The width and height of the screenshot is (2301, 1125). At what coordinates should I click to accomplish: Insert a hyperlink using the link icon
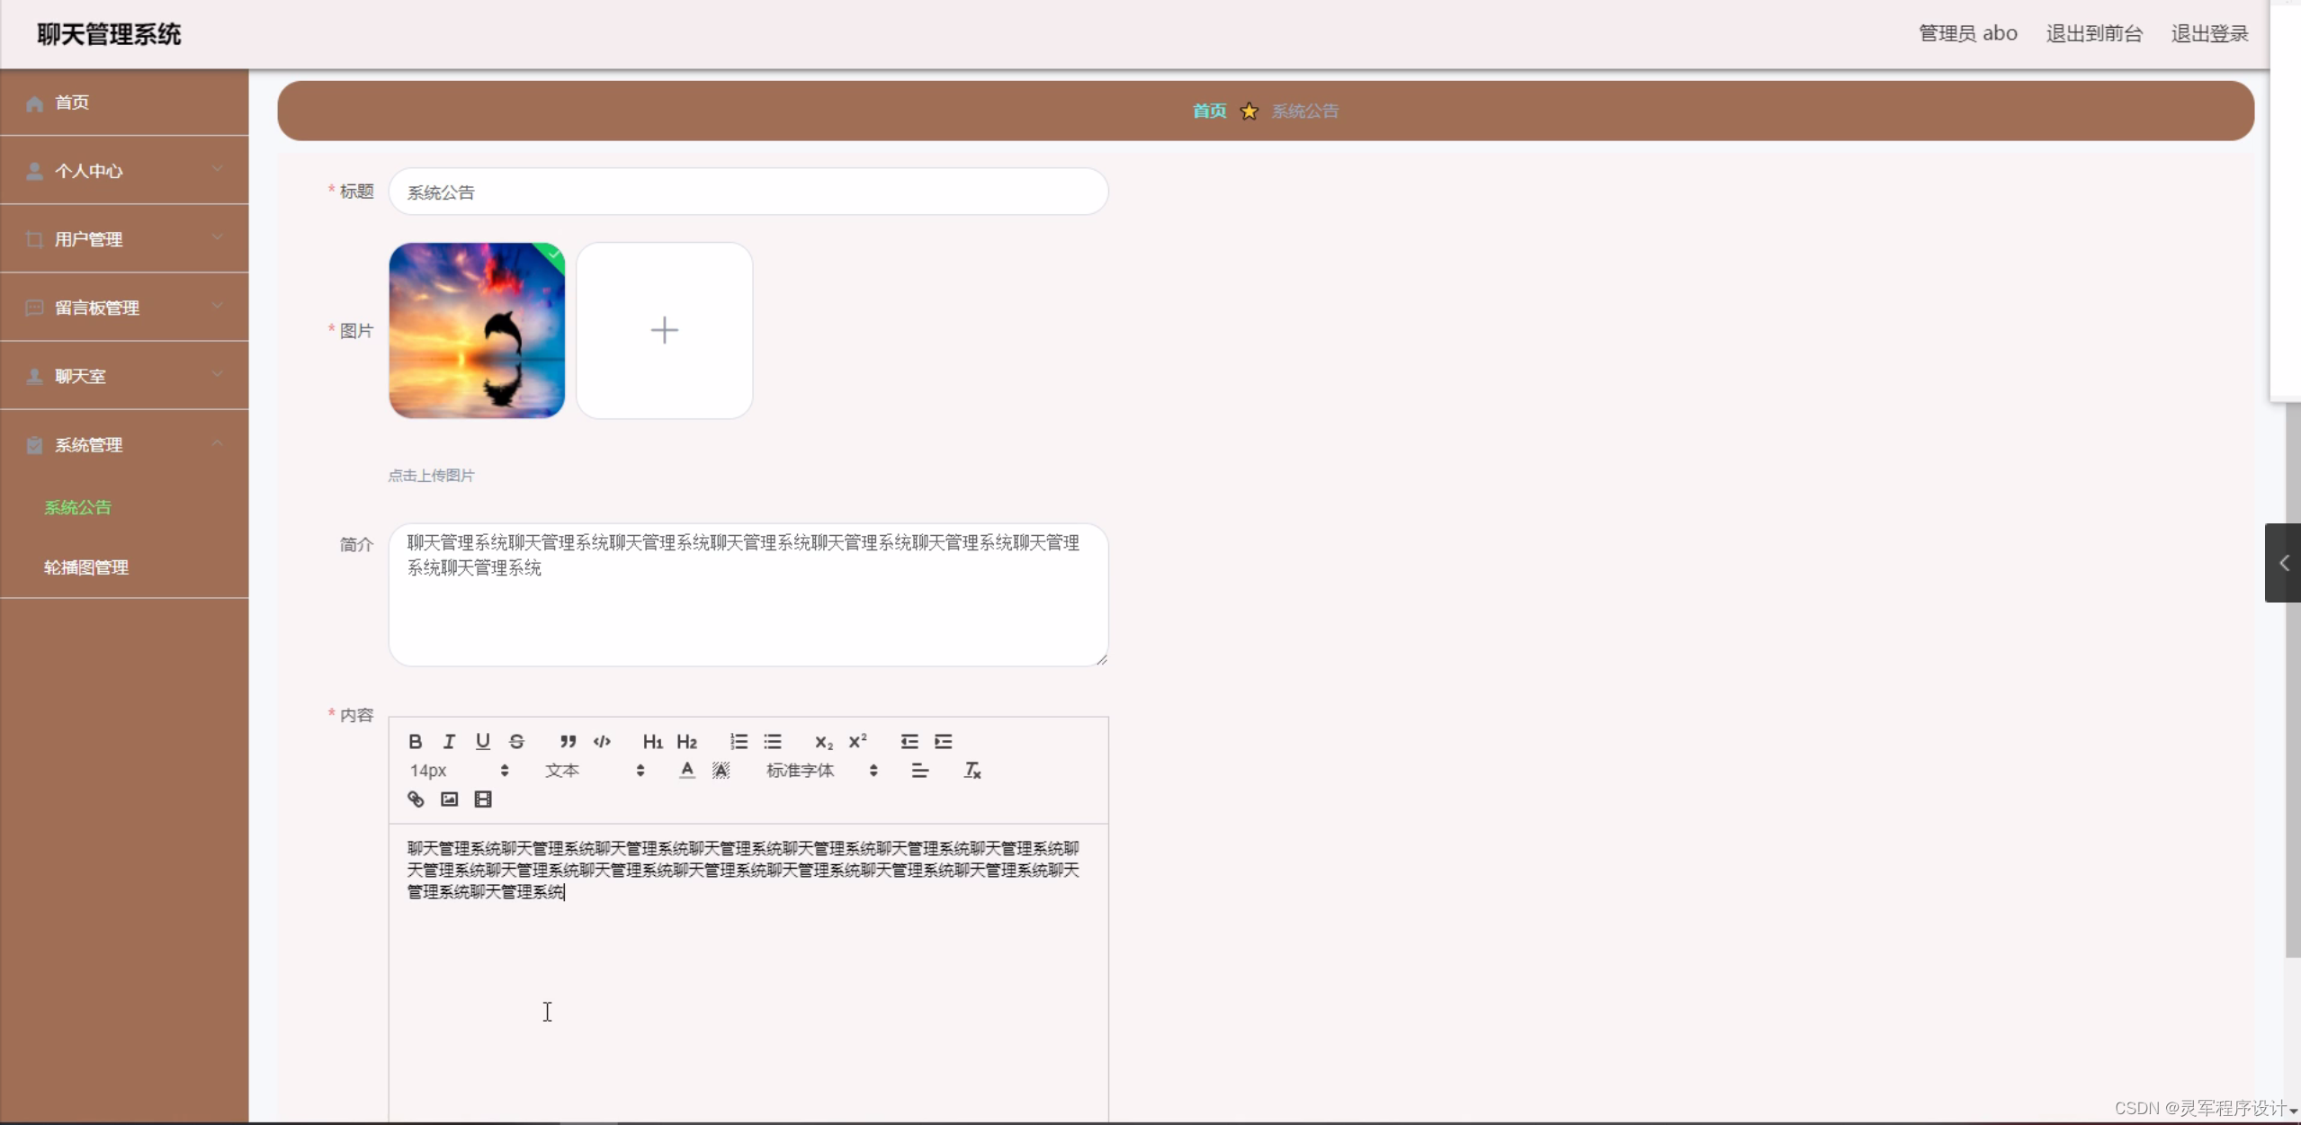click(x=415, y=799)
